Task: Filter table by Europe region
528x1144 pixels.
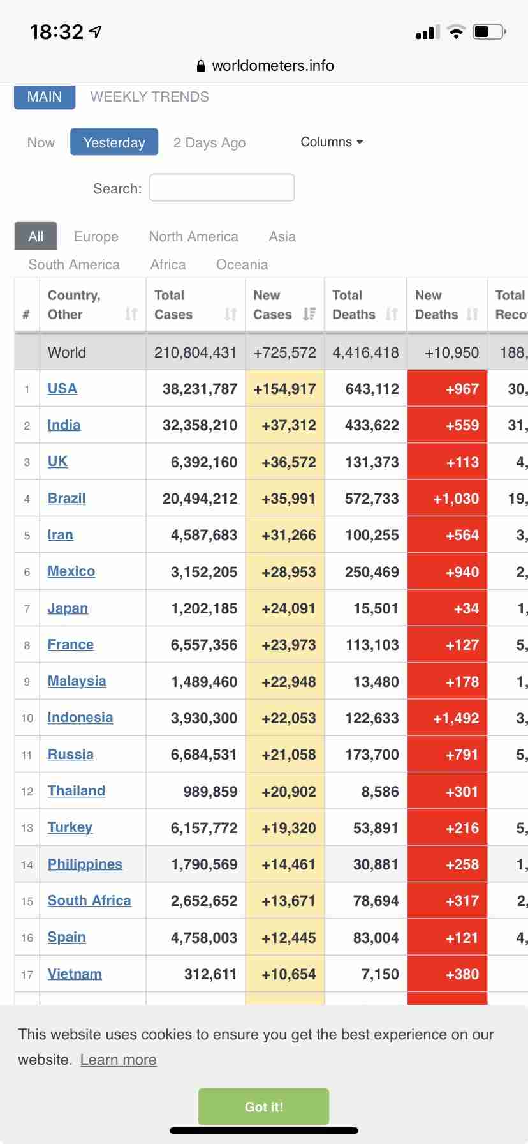Action: point(96,236)
